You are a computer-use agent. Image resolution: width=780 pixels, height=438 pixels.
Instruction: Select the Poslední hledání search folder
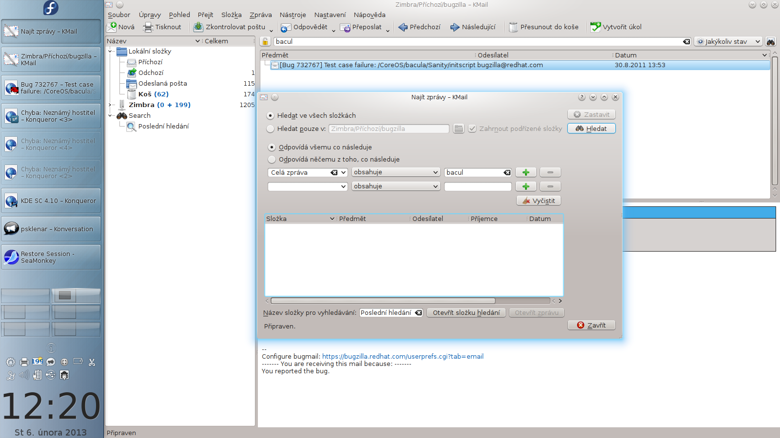coord(163,127)
